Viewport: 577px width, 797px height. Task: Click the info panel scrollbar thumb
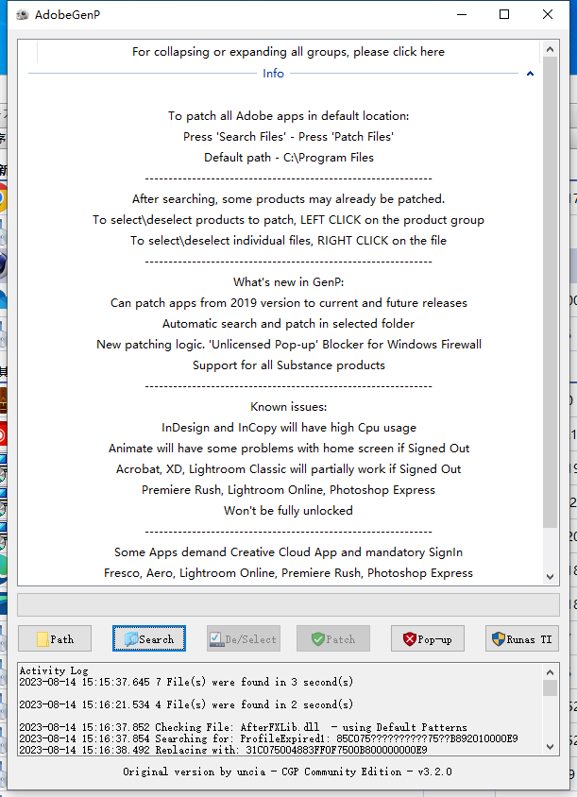click(x=550, y=293)
